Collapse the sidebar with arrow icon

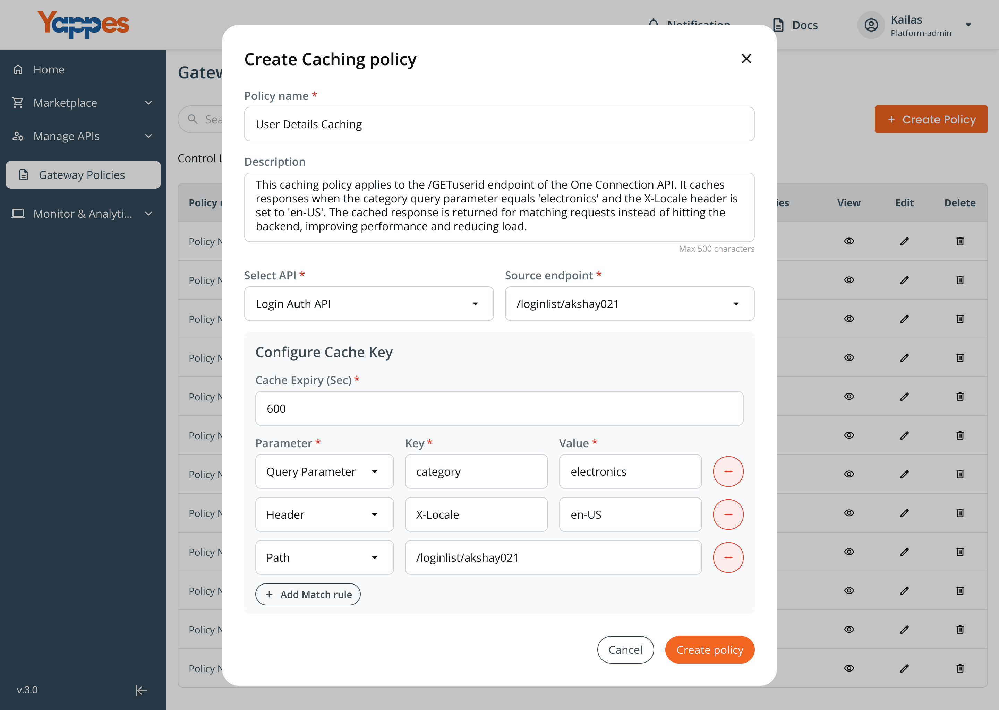tap(141, 690)
